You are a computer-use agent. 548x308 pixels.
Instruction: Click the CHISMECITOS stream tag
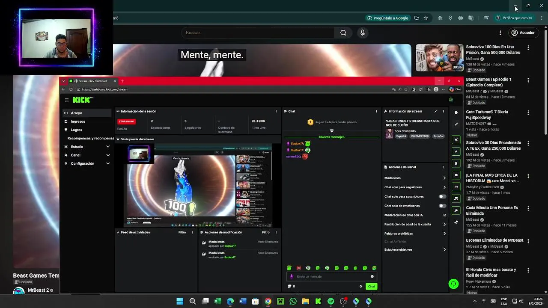click(420, 136)
